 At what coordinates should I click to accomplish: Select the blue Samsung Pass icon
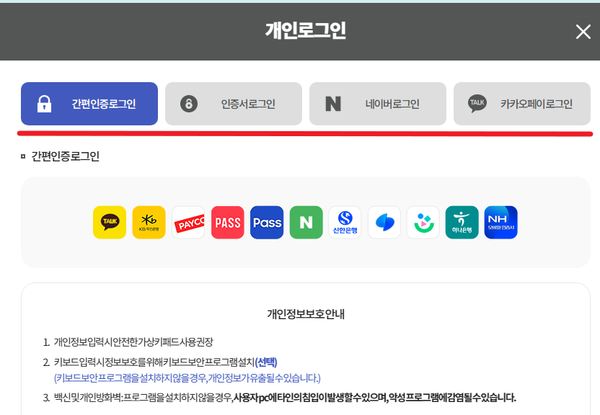[267, 223]
